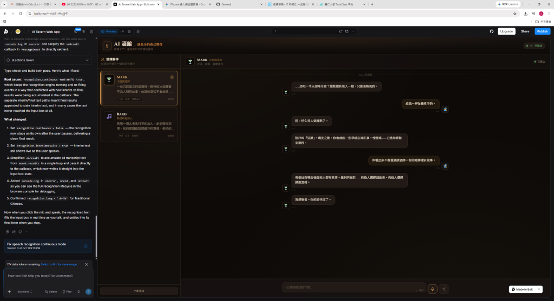The height and width of the screenshot is (301, 554).
Task: Click Switch to Pro for more usage link
Action: point(58,264)
